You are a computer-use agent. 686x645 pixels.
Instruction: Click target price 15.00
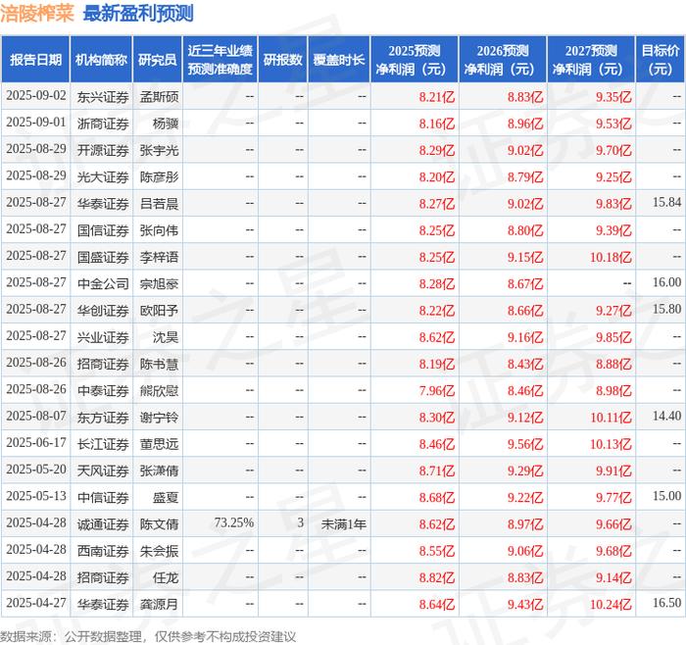pos(666,496)
